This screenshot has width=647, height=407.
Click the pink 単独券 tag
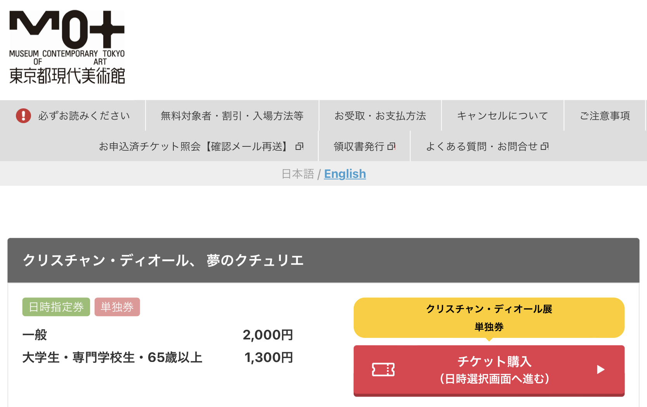point(117,307)
